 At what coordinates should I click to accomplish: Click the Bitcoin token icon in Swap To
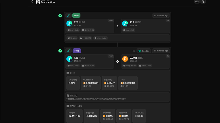click(x=125, y=59)
